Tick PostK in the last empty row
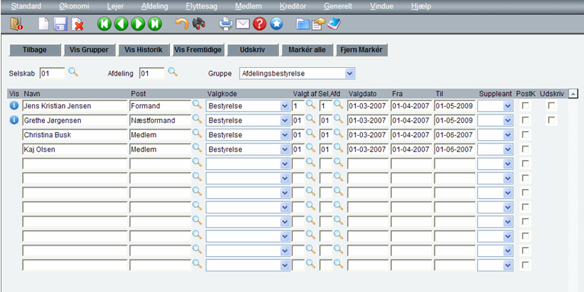This screenshot has height=292, width=584. (525, 265)
